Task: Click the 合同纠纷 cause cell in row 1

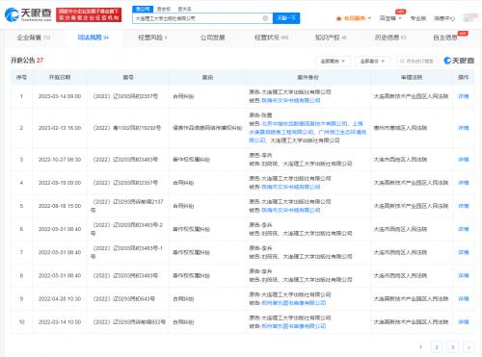Action: coord(183,96)
